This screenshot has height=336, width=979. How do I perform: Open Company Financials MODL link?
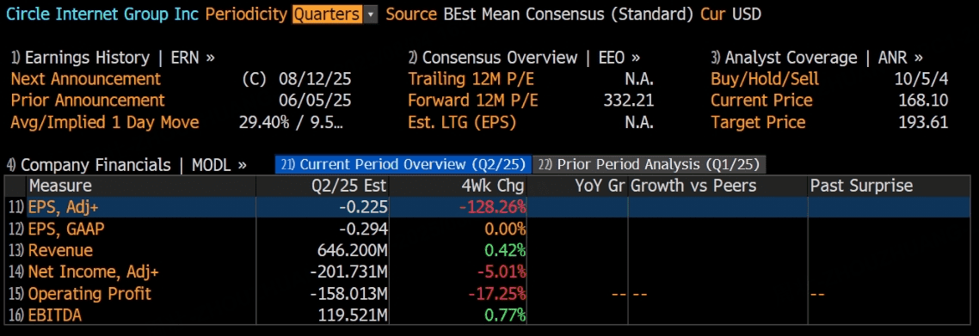(x=126, y=165)
